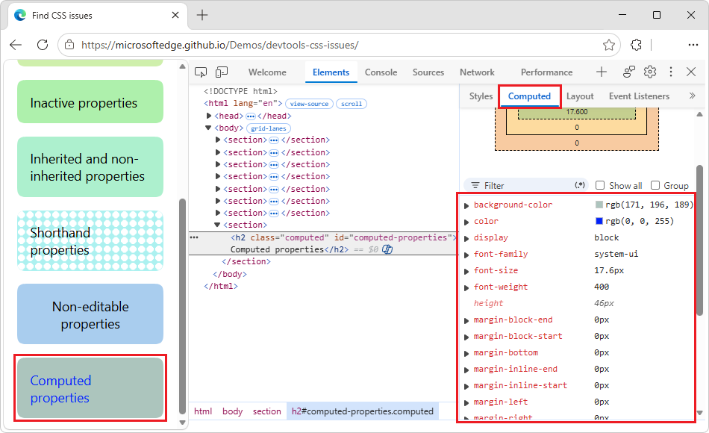Click Inactive properties card on page
709x433 pixels.
[90, 102]
